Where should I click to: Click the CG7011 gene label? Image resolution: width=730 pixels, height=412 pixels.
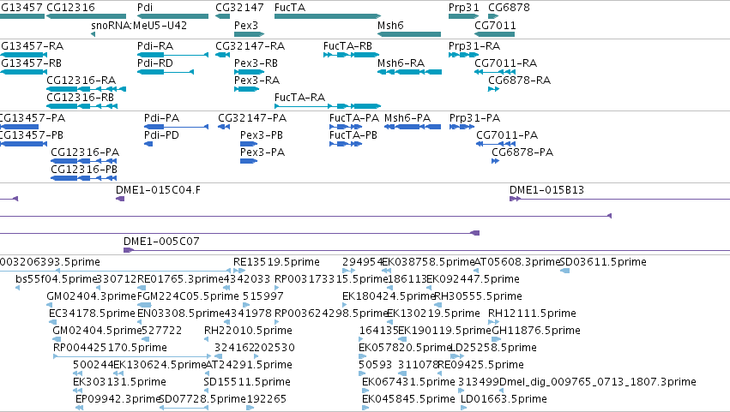(495, 25)
